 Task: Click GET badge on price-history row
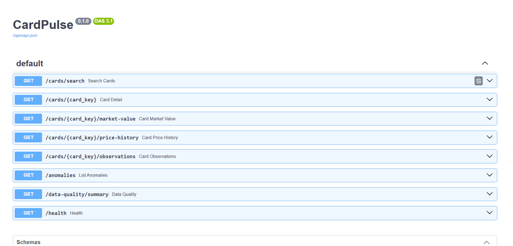(x=28, y=137)
